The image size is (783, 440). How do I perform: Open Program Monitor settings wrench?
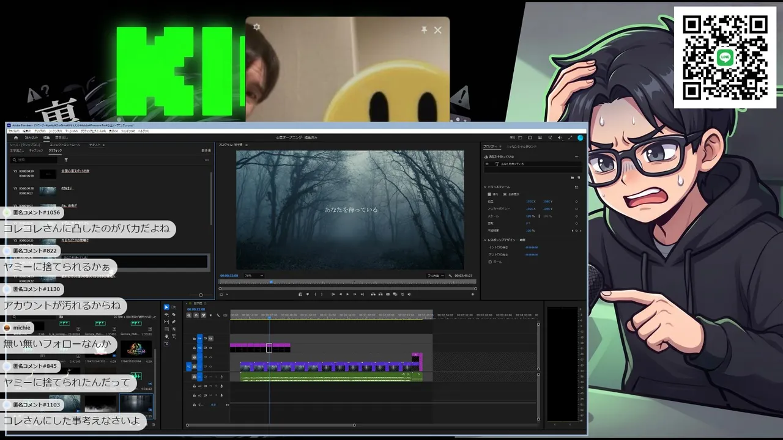coord(450,276)
